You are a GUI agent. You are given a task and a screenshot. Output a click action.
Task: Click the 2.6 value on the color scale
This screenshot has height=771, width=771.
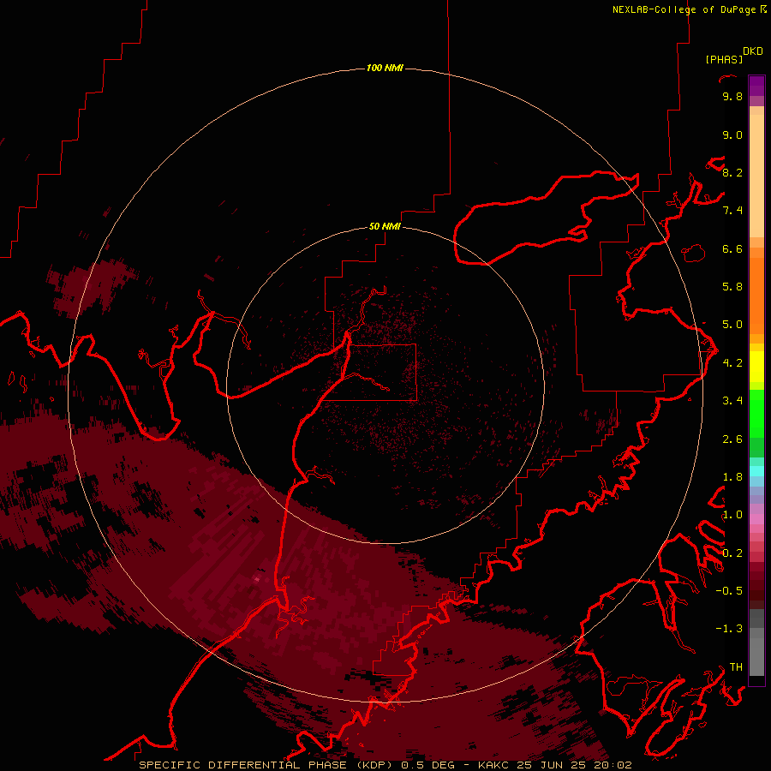point(732,439)
